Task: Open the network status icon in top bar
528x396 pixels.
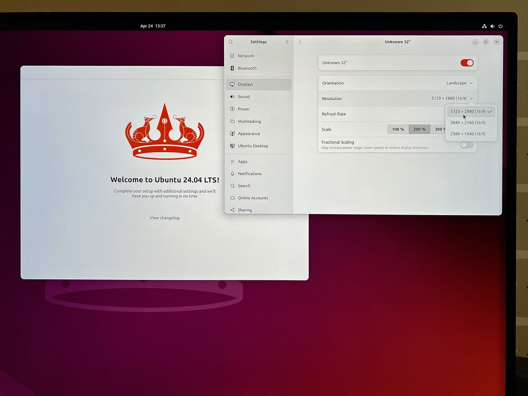Action: pyautogui.click(x=484, y=26)
